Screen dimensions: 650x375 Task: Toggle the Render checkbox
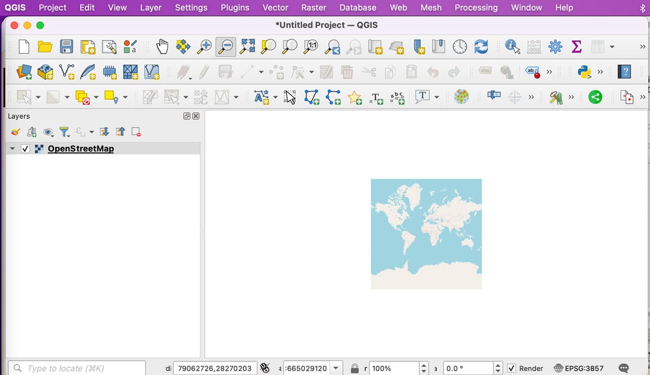[x=511, y=368]
